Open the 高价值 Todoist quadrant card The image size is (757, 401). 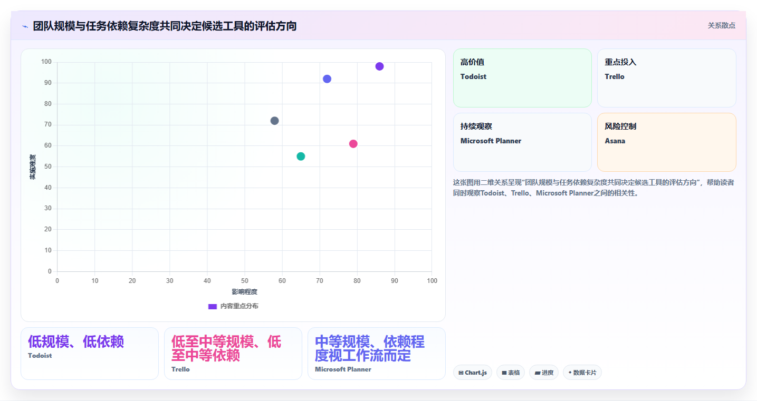tap(522, 78)
